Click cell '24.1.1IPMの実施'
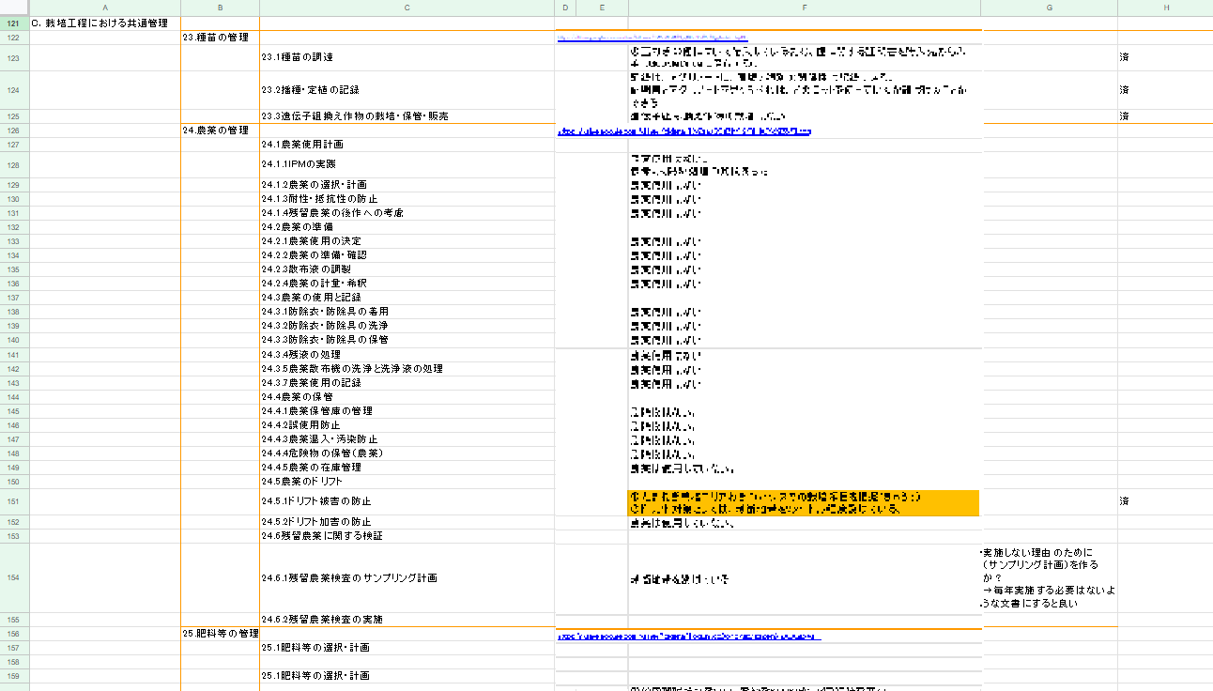The height and width of the screenshot is (691, 1213). point(299,164)
